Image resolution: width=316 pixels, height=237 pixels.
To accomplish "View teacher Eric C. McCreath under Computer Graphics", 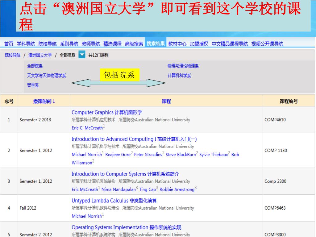I will tap(87, 128).
